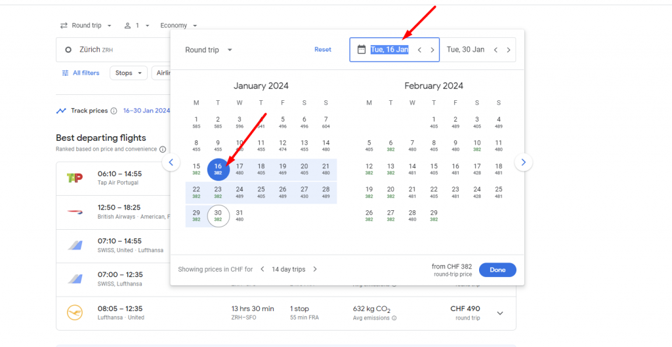The image size is (672, 347).
Task: Move departure date one day later
Action: [432, 50]
